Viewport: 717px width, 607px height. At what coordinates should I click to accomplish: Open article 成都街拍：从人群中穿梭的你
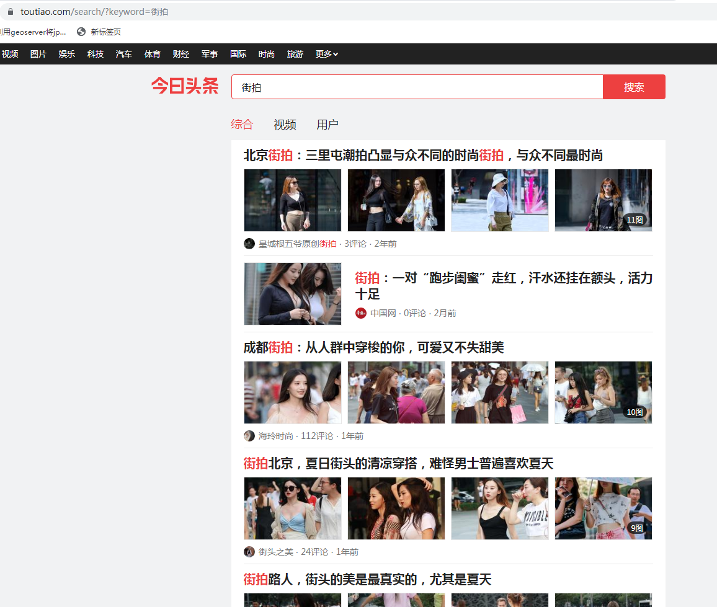point(373,347)
